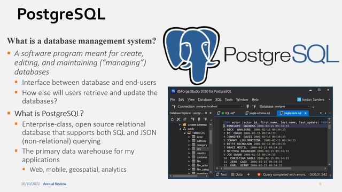The image size is (342, 192).
Task: Open the SQL menu
Action: [218, 100]
